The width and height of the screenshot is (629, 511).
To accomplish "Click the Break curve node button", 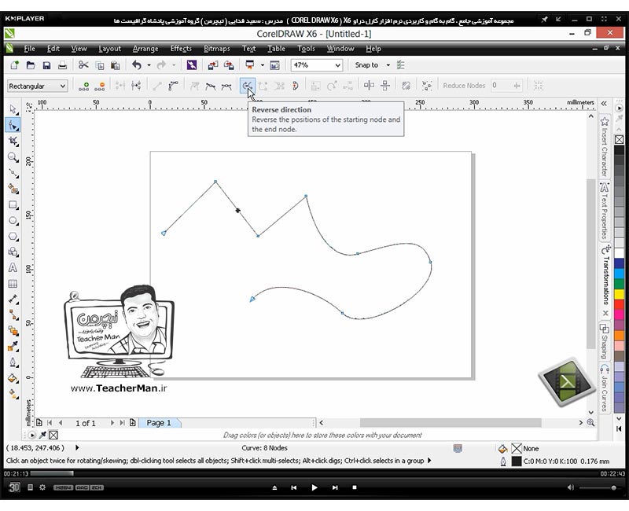I will coord(136,86).
